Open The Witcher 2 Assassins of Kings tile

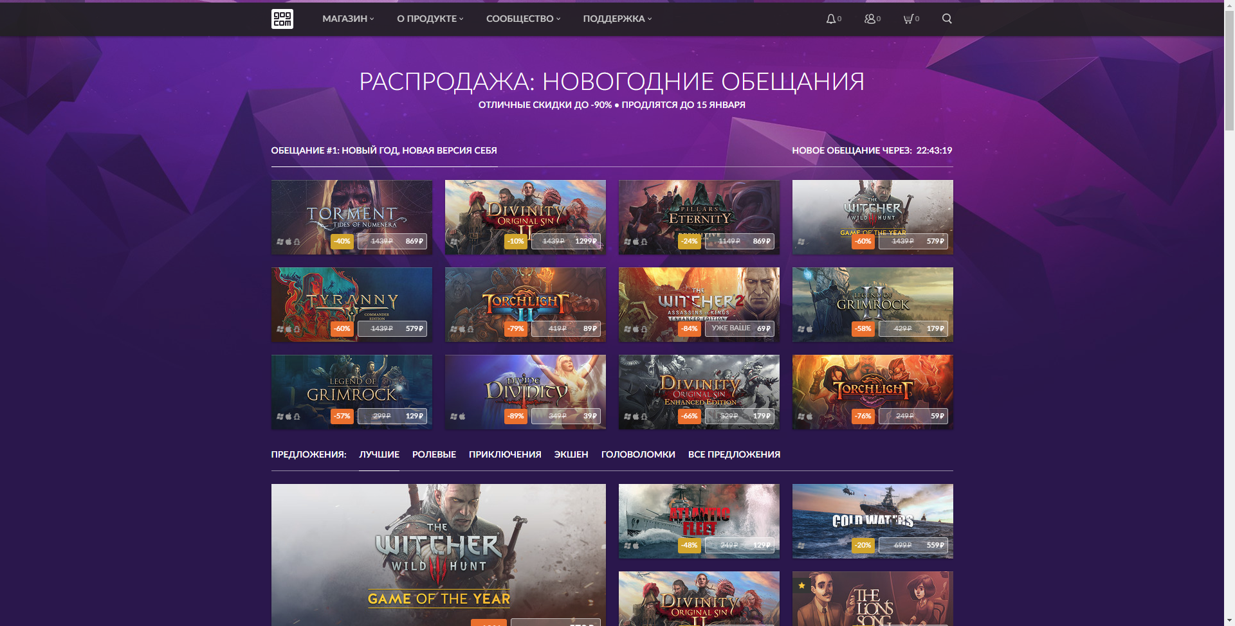699,305
